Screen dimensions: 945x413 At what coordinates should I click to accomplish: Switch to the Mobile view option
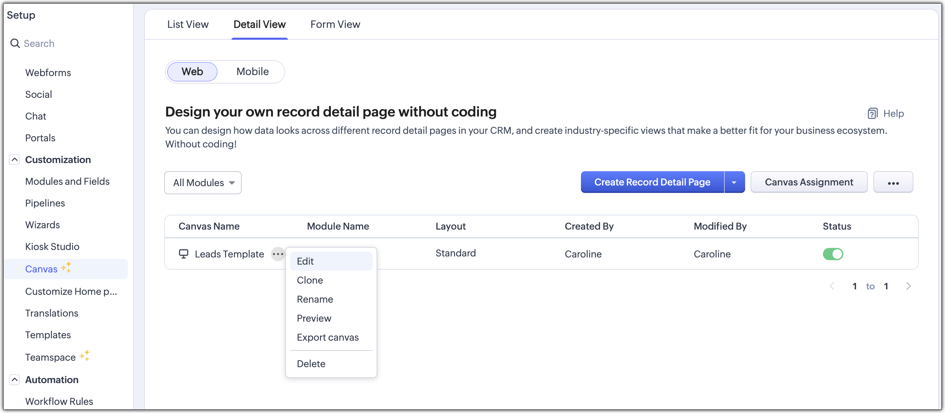252,71
